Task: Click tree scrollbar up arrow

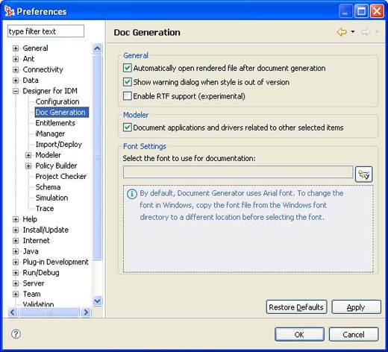Action: (x=97, y=48)
